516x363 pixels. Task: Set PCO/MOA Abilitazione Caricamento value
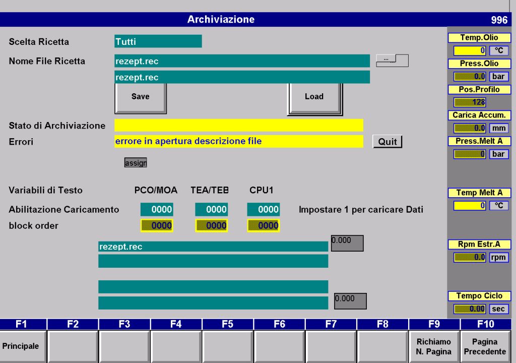pos(157,210)
